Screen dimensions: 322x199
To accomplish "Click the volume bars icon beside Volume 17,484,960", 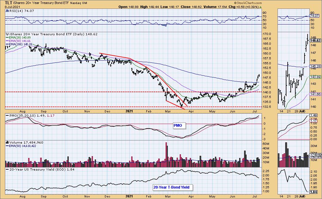I will 7,142.
